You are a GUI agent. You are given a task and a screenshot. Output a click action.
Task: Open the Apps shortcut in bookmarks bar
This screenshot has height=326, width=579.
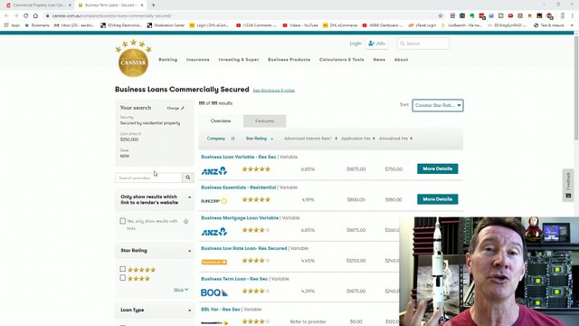[x=12, y=25]
